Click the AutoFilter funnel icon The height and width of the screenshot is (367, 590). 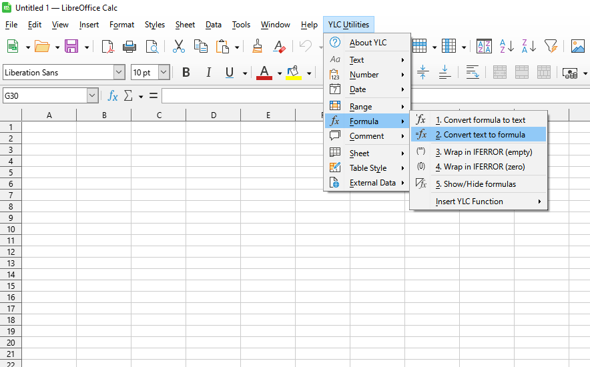click(x=550, y=46)
